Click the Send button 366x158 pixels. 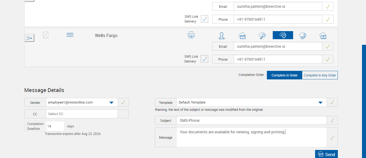pyautogui.click(x=326, y=154)
